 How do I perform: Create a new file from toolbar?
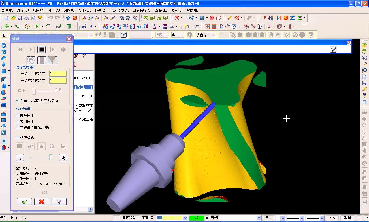pos(7,18)
